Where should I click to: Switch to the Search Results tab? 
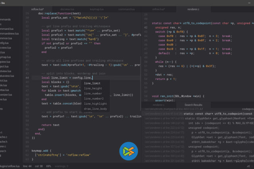[193, 105]
